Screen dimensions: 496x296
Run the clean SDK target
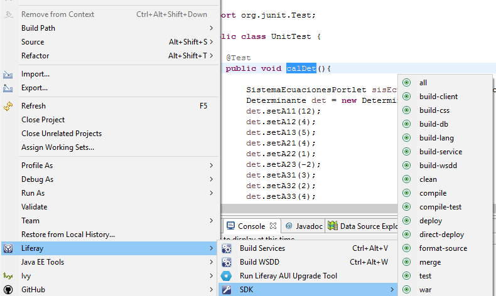(x=445, y=179)
